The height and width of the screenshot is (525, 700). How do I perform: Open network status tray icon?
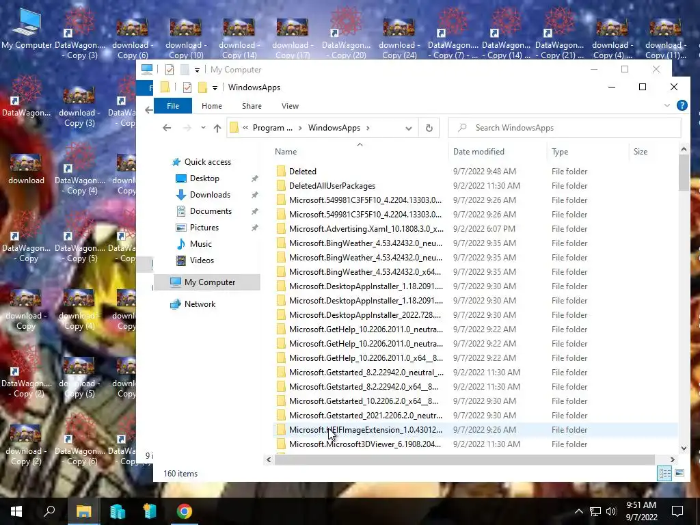tap(595, 511)
